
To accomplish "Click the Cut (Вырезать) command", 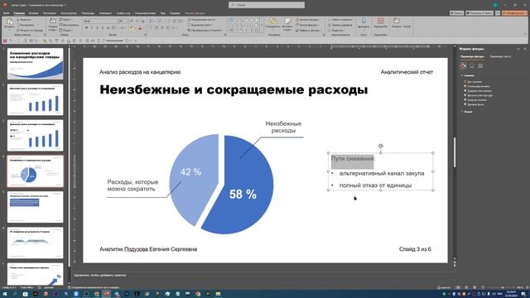I will [24, 20].
